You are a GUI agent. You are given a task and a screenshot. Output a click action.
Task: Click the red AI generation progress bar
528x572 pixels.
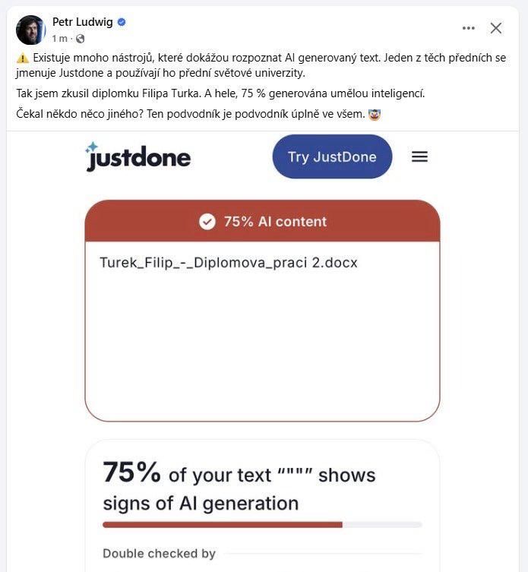[223, 525]
